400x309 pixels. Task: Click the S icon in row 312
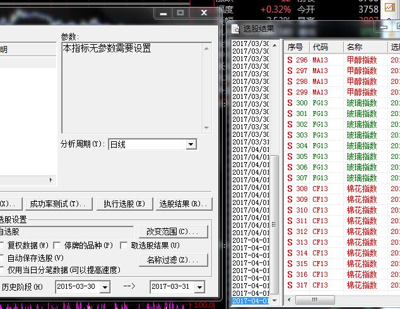tap(290, 231)
